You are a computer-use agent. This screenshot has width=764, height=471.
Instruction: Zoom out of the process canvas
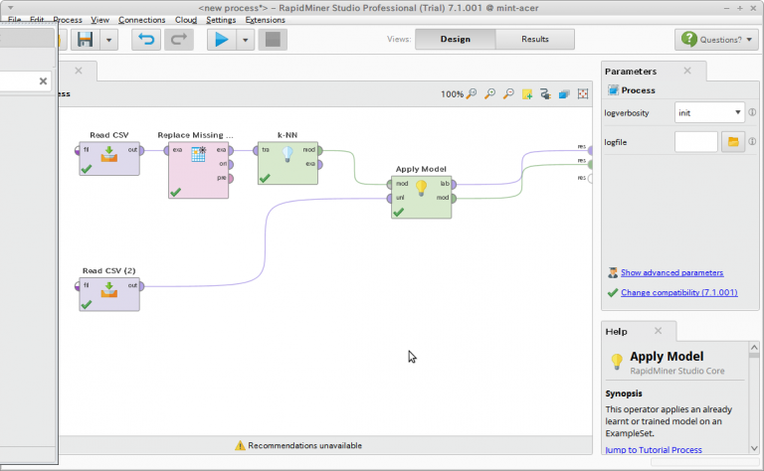point(508,94)
